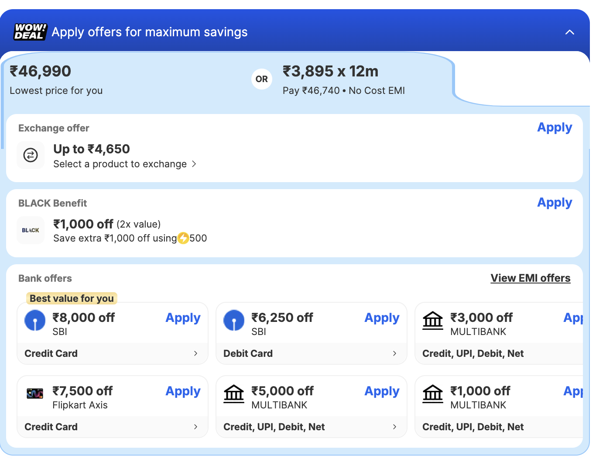Viewport: 596px width, 463px height.
Task: Apply the Exchange offer
Action: [x=554, y=128]
